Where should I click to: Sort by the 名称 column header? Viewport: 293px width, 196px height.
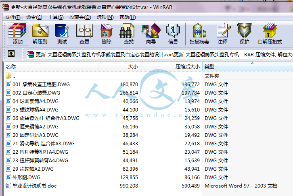click(x=51, y=66)
